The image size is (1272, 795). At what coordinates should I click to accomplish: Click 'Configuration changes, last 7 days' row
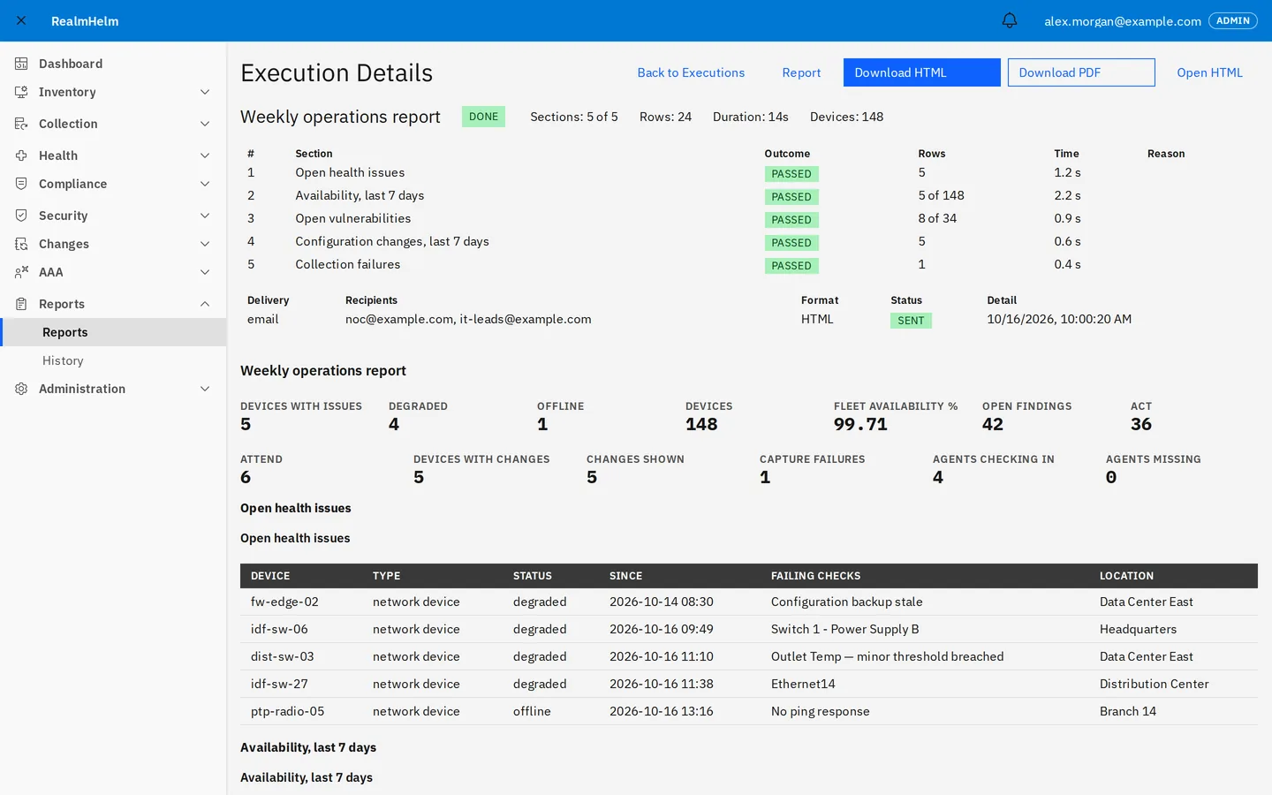tap(749, 241)
